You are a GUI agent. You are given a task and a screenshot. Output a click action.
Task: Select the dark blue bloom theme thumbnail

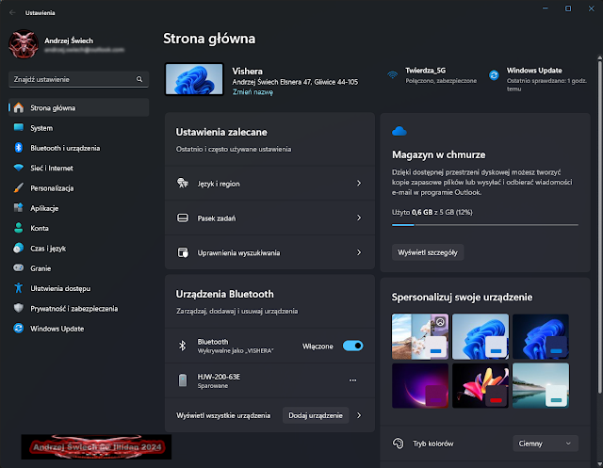pyautogui.click(x=541, y=336)
